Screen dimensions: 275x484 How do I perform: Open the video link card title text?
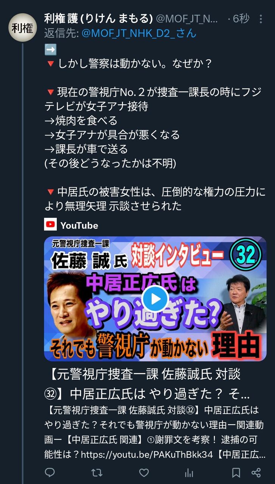(148, 385)
